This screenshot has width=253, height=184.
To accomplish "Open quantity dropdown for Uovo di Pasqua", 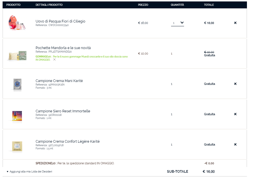I will coord(177,23).
